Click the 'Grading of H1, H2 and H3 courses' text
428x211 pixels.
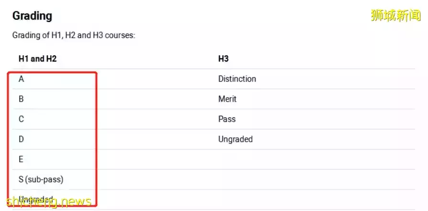coord(74,36)
